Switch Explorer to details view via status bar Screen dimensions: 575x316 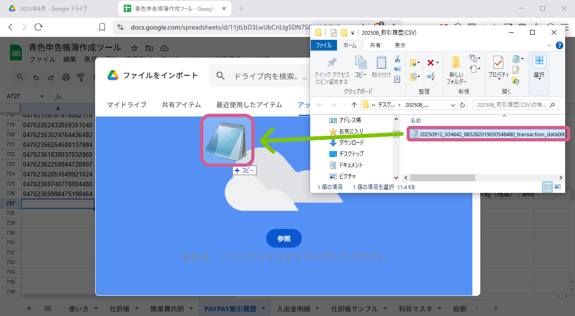[547, 187]
